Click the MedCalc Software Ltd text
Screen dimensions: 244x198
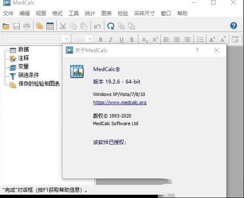[115, 123]
